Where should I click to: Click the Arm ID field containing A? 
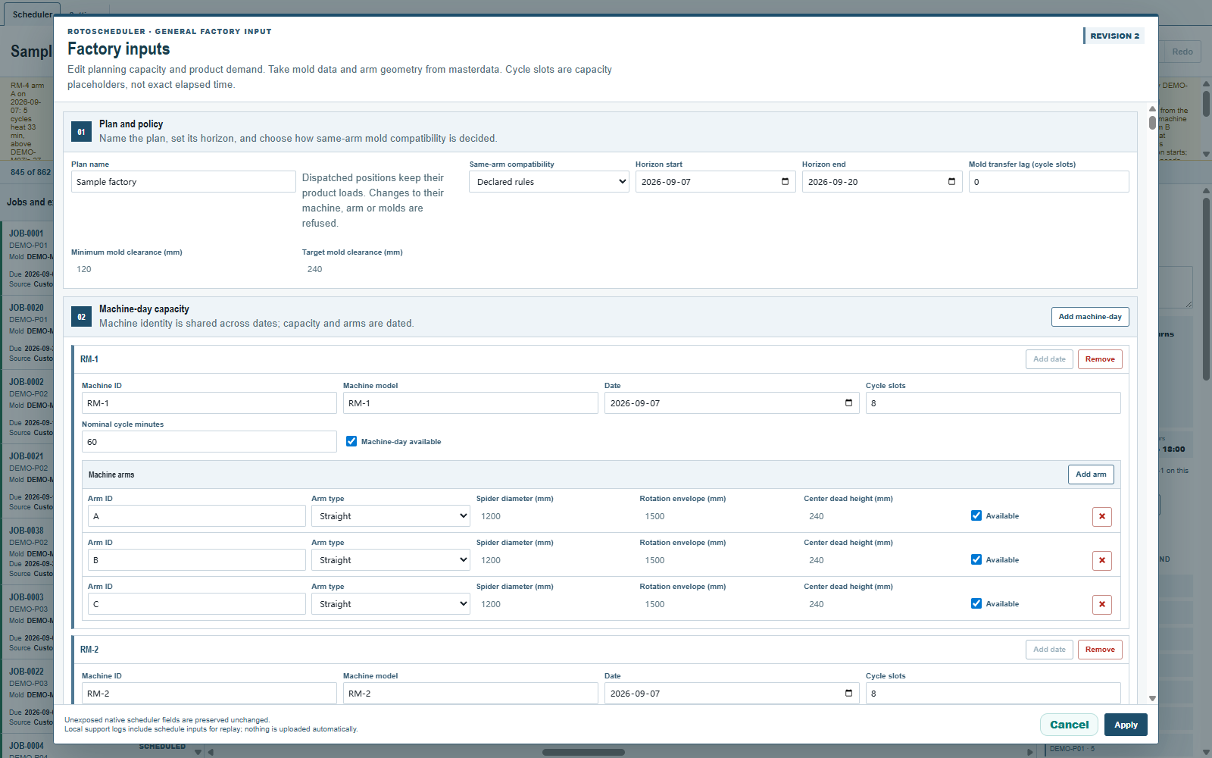[197, 516]
